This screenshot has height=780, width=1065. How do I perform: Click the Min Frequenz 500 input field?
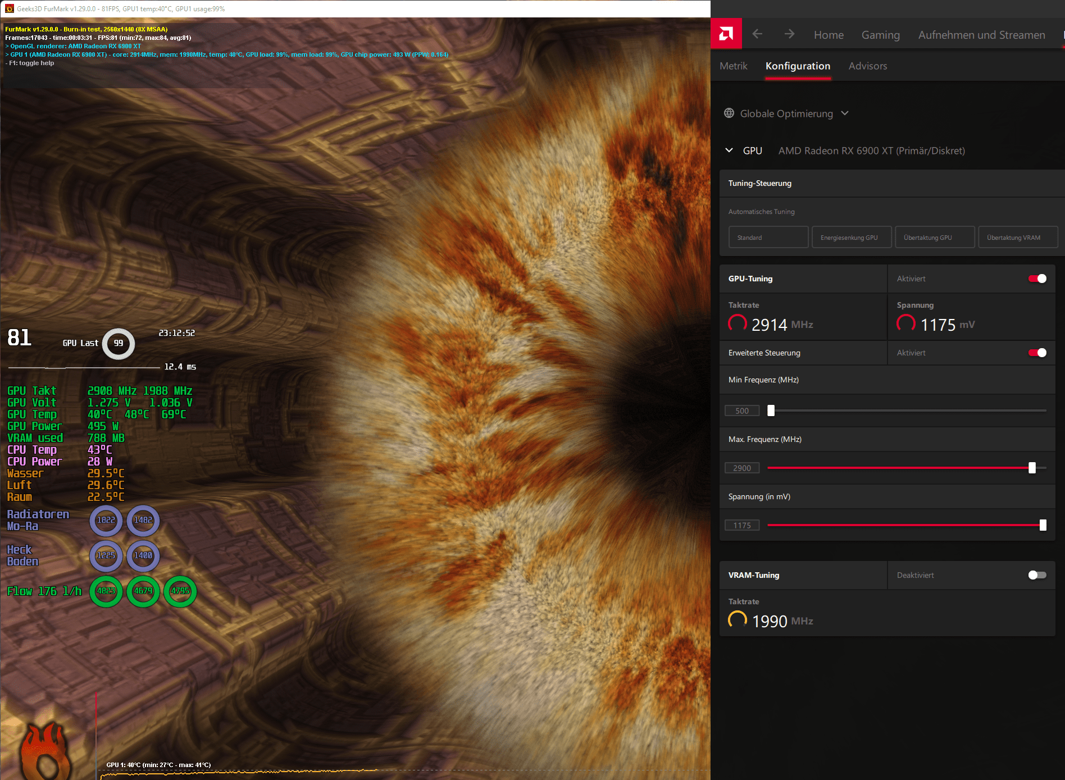coord(742,410)
